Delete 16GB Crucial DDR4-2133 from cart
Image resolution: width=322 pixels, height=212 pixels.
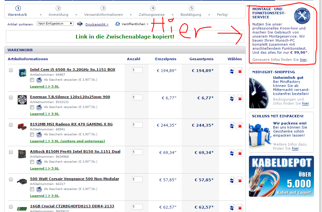[240, 208]
